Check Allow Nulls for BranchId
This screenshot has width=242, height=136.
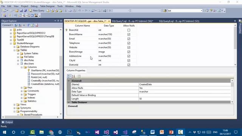pos(129,30)
